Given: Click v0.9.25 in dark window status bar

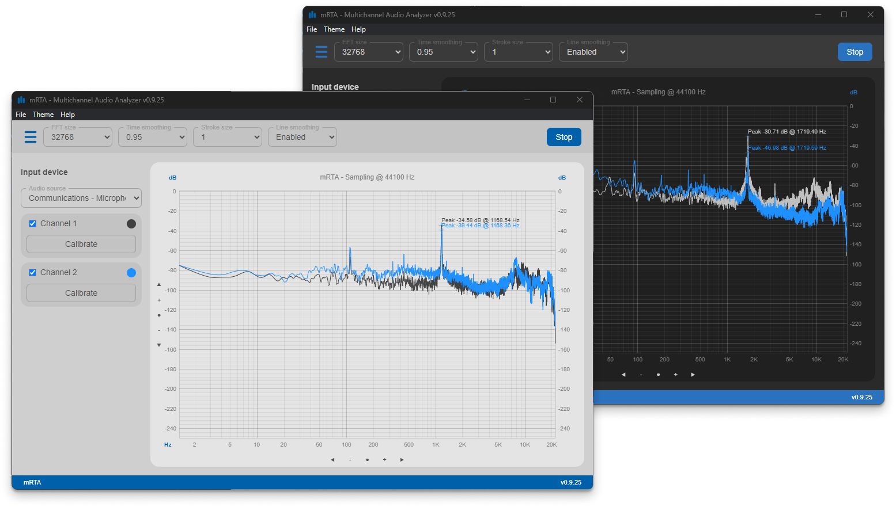Looking at the screenshot, I should [x=862, y=397].
